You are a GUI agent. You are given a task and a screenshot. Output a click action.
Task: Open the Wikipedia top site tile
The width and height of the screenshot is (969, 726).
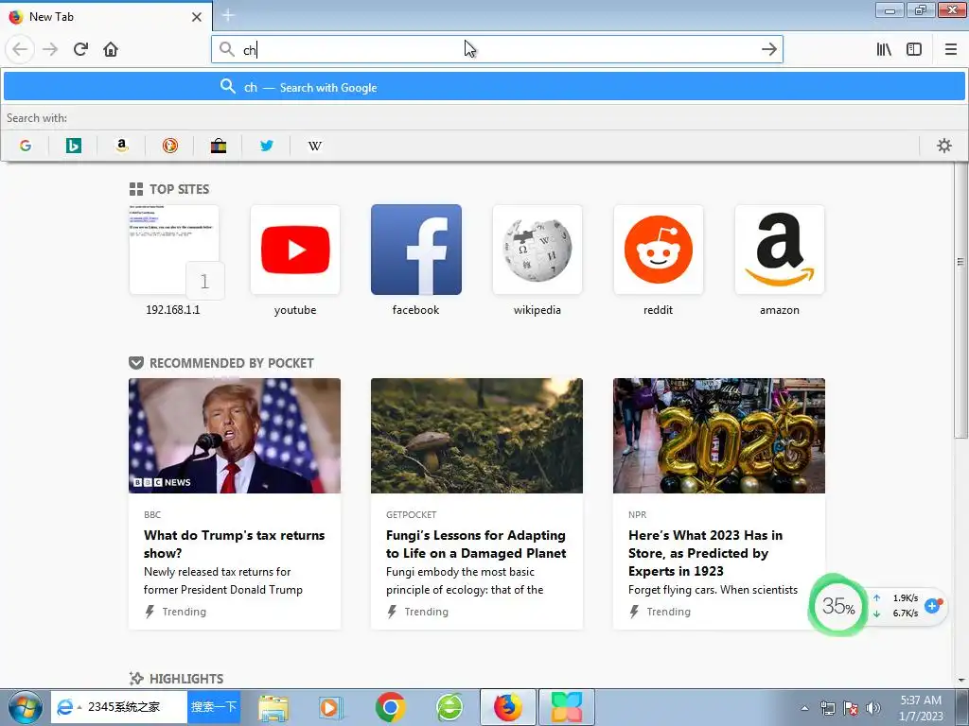coord(537,250)
